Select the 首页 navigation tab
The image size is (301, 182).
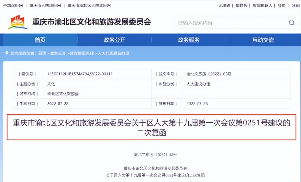[40, 40]
